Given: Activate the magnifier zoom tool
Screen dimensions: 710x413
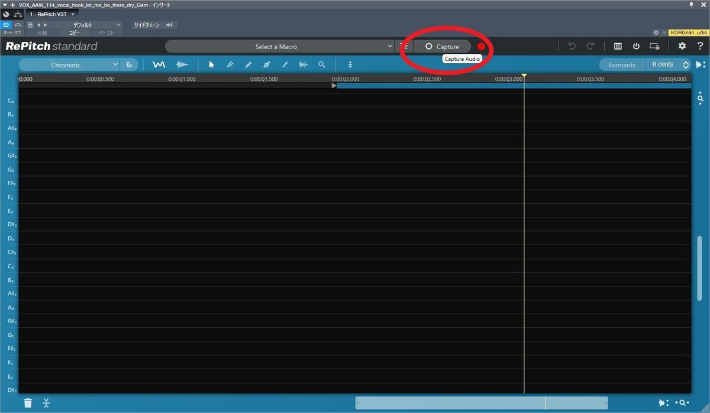Looking at the screenshot, I should pyautogui.click(x=321, y=64).
